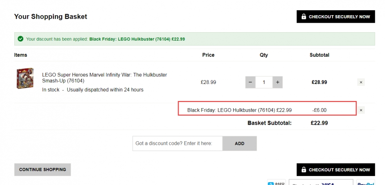Click the Black Friday -£6.00 discount row

[267, 108]
